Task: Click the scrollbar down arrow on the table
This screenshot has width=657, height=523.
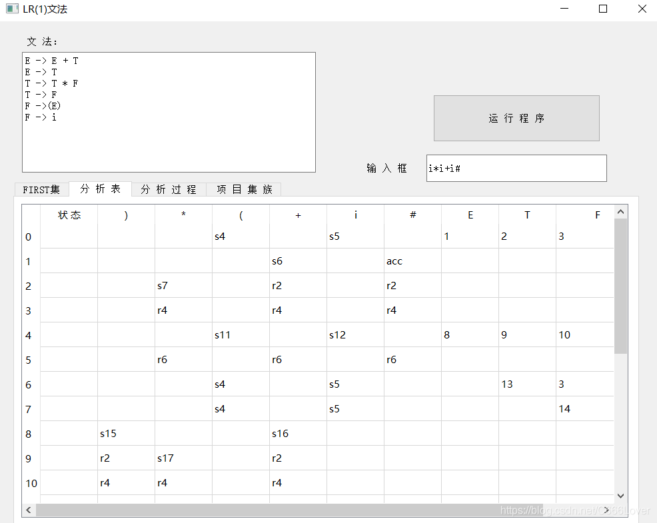Action: [620, 496]
